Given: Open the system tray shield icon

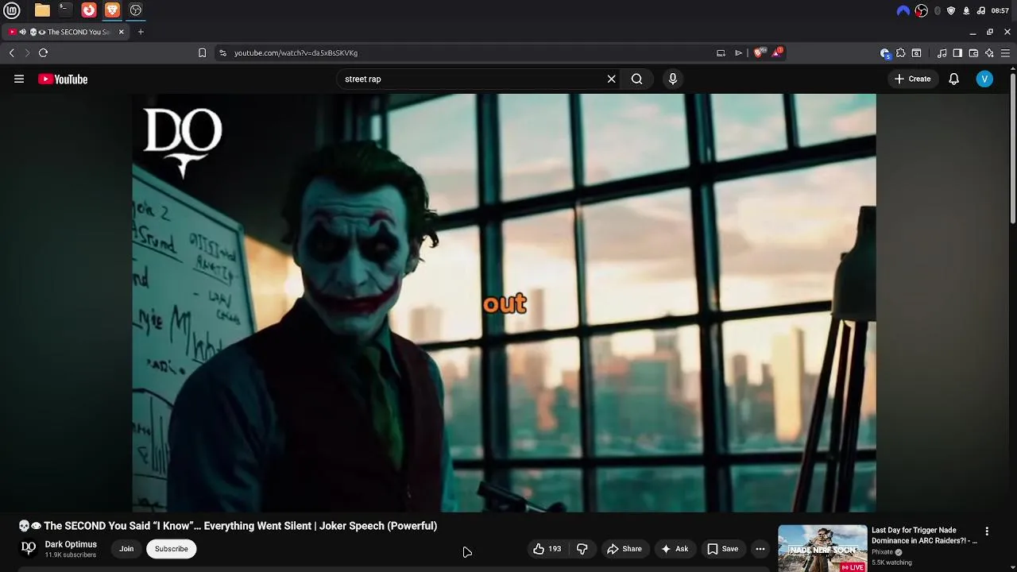Looking at the screenshot, I should 951,10.
